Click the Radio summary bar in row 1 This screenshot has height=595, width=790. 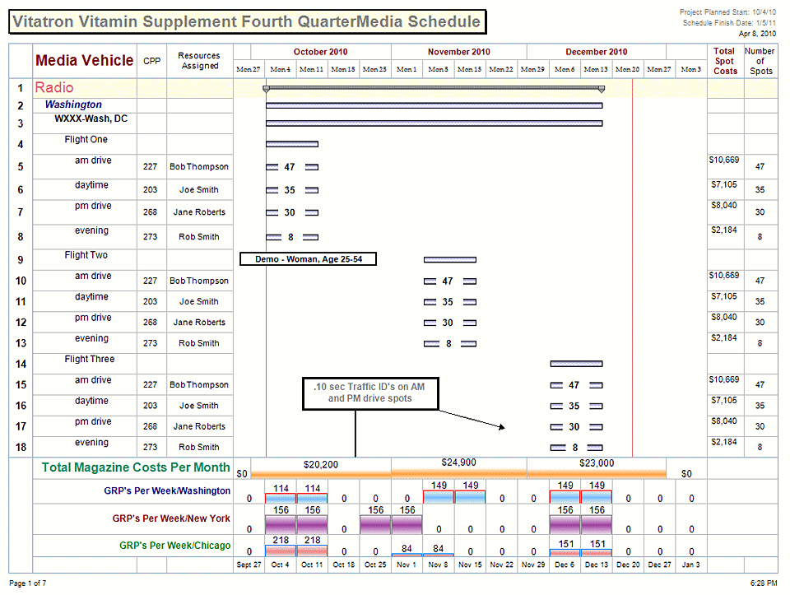click(434, 87)
